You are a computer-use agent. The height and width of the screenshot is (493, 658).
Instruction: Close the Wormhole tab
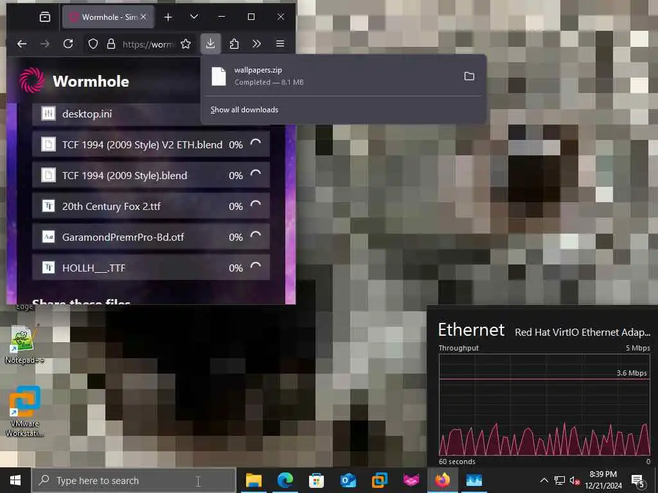pyautogui.click(x=144, y=17)
